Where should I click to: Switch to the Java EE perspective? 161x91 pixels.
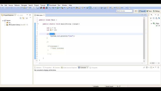[142, 11]
